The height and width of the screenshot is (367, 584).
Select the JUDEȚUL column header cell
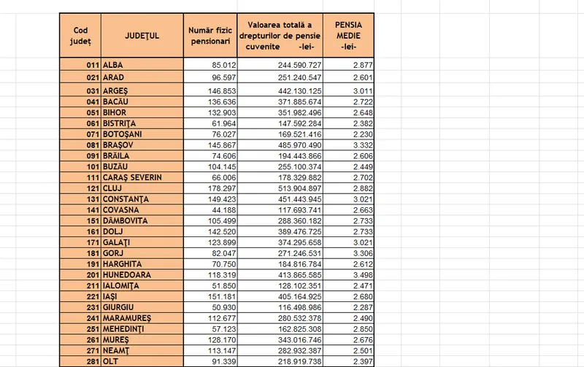pyautogui.click(x=142, y=35)
